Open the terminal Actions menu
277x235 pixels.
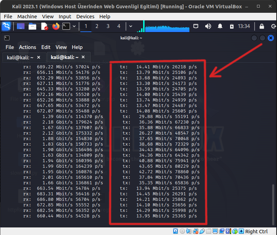pos(27,47)
